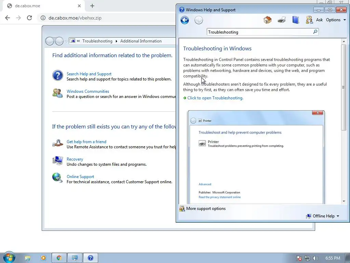This screenshot has height=263, width=350.
Task: Reload the browser page
Action: coord(29,18)
